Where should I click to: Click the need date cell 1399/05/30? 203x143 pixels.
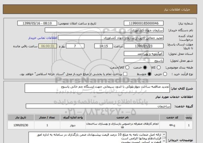21,125
